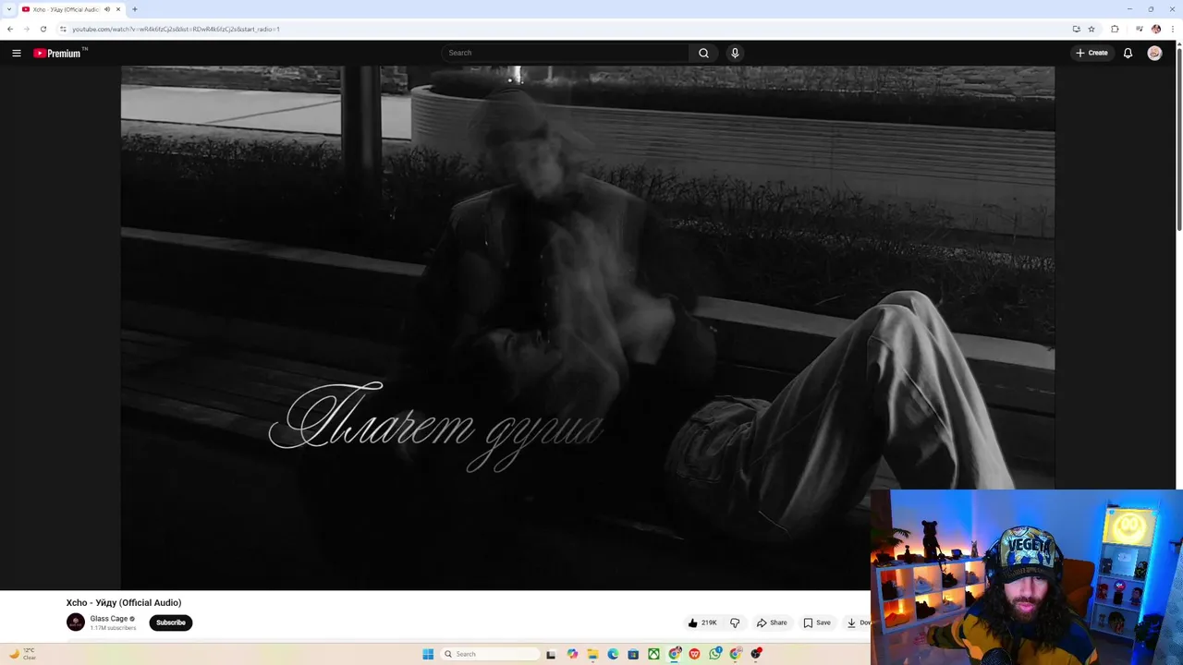Click the youtube.com address bar URL
The height and width of the screenshot is (665, 1183).
click(x=176, y=29)
